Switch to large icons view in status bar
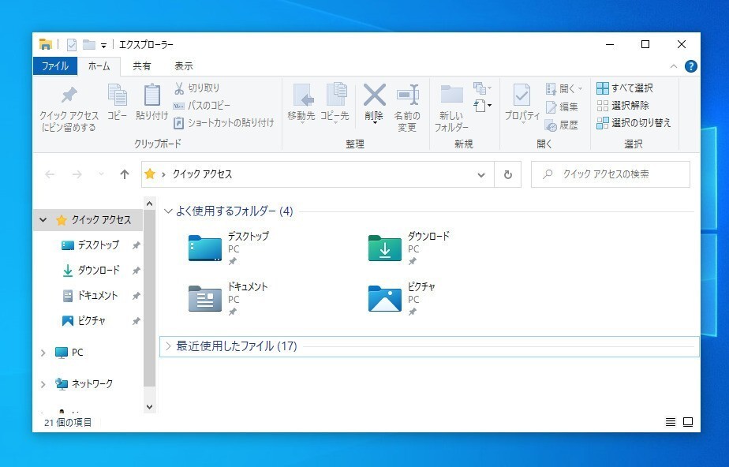The image size is (729, 467). click(x=688, y=423)
